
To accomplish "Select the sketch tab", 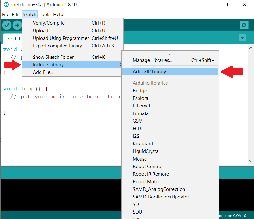I will pos(12,39).
